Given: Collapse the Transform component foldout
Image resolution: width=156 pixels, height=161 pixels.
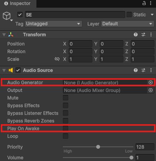Looking at the screenshot, I should [4, 34].
